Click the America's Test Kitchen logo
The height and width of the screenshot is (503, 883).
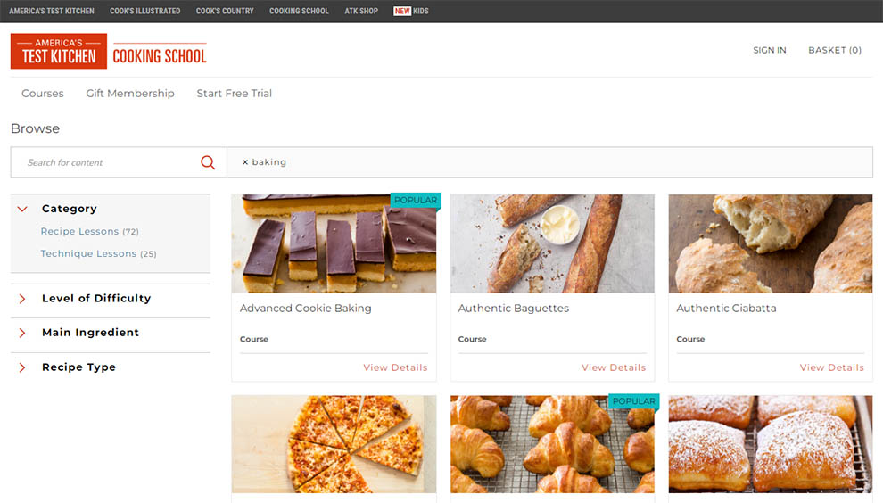click(x=59, y=51)
